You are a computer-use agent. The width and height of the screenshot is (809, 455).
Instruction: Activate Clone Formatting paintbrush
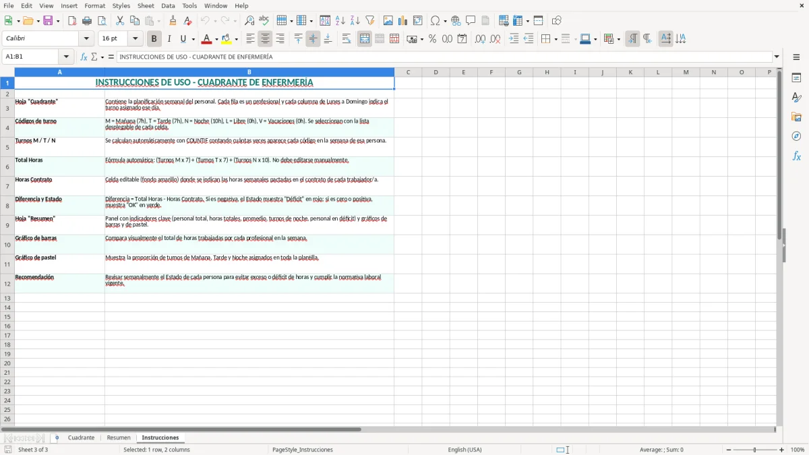pyautogui.click(x=173, y=21)
